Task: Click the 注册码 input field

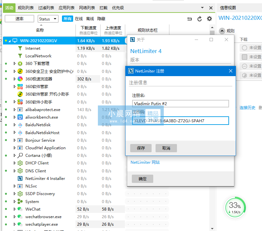Action: click(x=181, y=121)
